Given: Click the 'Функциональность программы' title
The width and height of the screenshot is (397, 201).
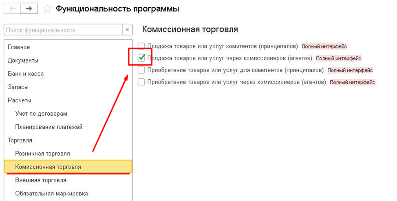Looking at the screenshot, I should point(117,9).
